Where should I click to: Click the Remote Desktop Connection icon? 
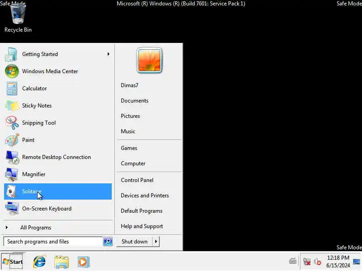(x=13, y=157)
